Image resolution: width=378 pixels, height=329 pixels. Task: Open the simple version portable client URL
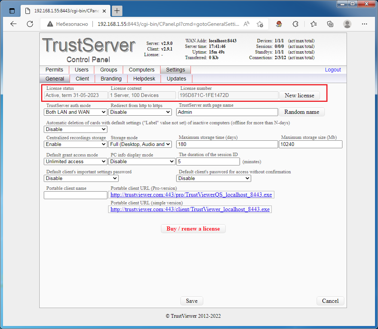(190, 209)
